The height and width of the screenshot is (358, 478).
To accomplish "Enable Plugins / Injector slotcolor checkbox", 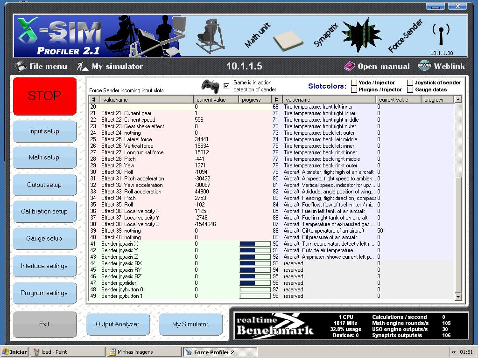I will tap(354, 89).
